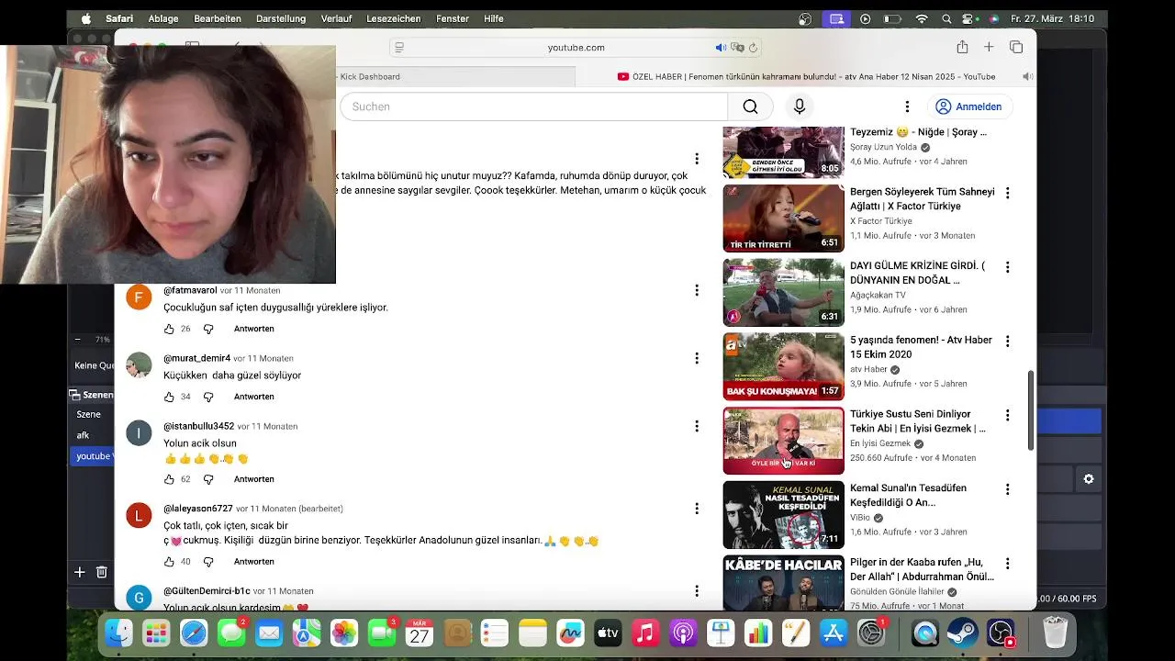This screenshot has width=1175, height=661.
Task: Open Steam from the Dock
Action: (x=963, y=633)
